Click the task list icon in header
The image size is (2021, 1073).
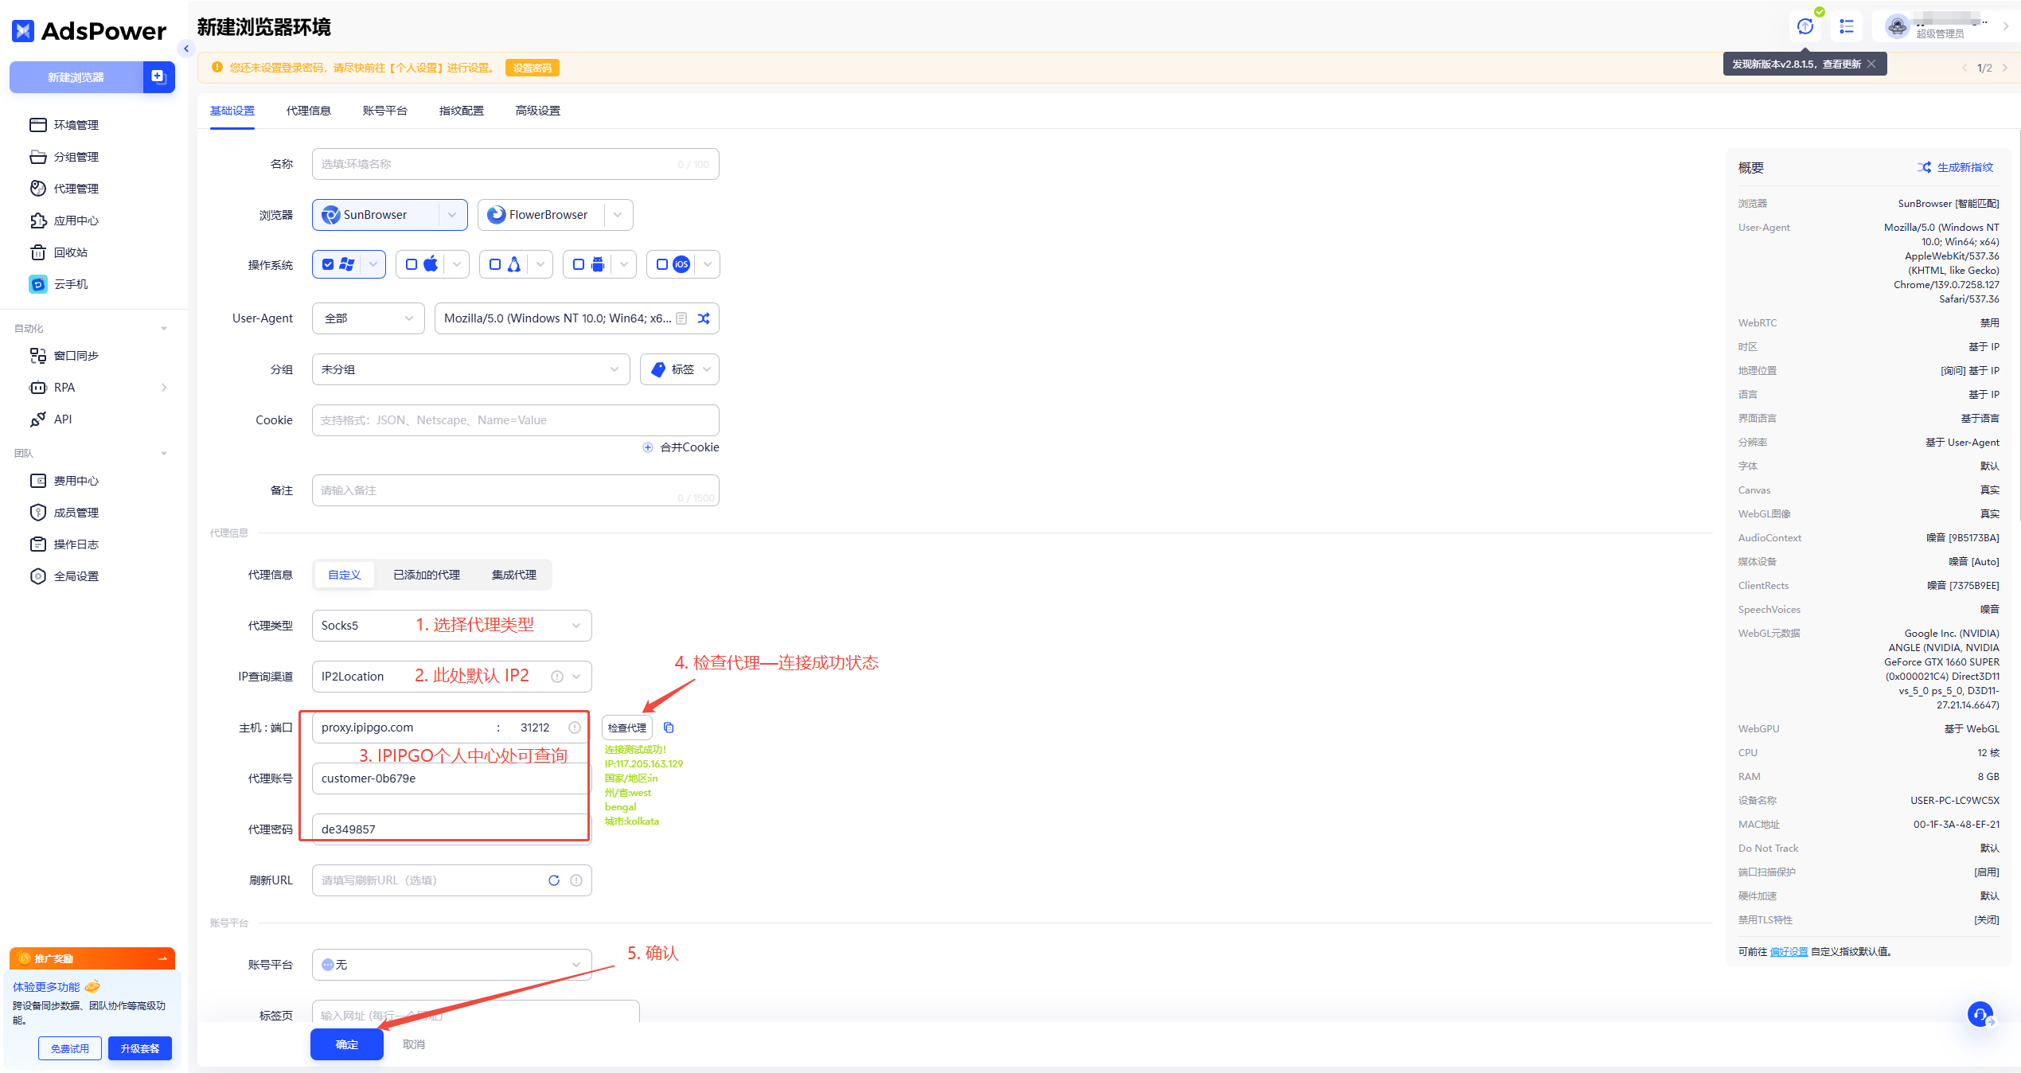click(x=1847, y=27)
